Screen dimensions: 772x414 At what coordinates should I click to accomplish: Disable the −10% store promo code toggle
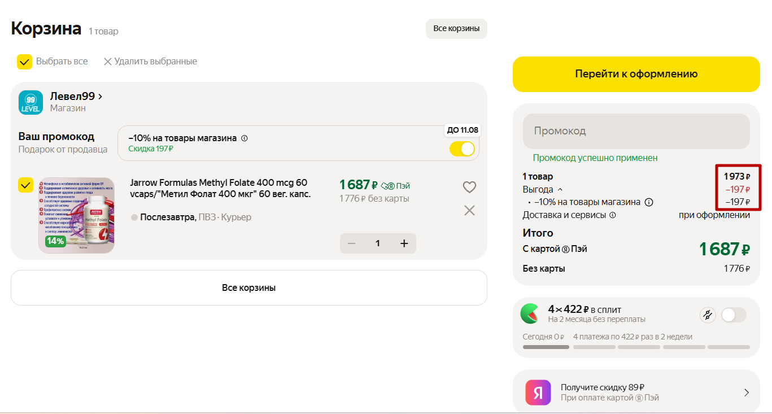point(462,149)
